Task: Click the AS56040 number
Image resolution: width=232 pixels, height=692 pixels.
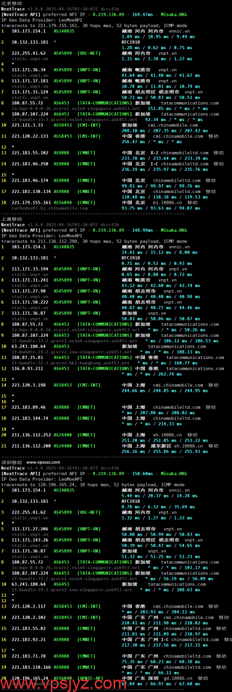Action: pyautogui.click(x=64, y=678)
